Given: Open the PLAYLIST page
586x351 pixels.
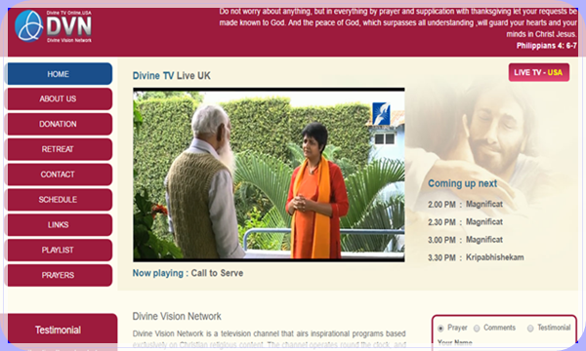Looking at the screenshot, I should [x=59, y=250].
